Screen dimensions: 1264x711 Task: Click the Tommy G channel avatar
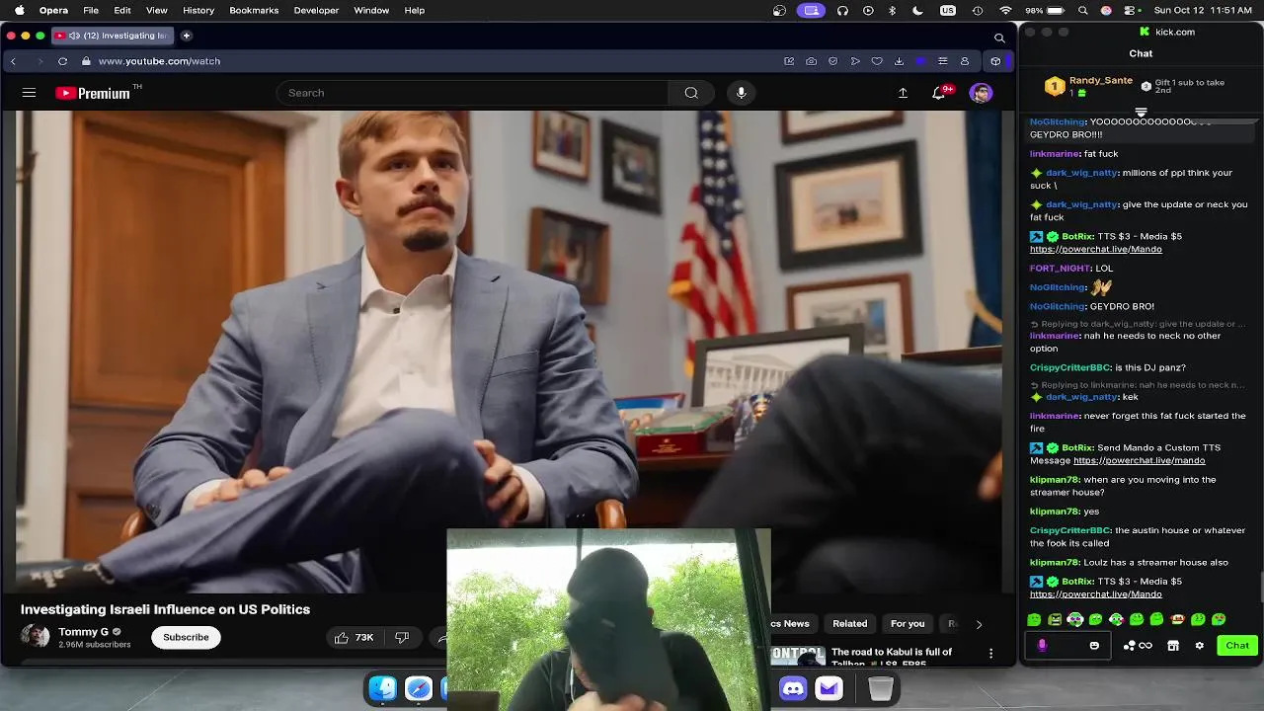coord(36,637)
